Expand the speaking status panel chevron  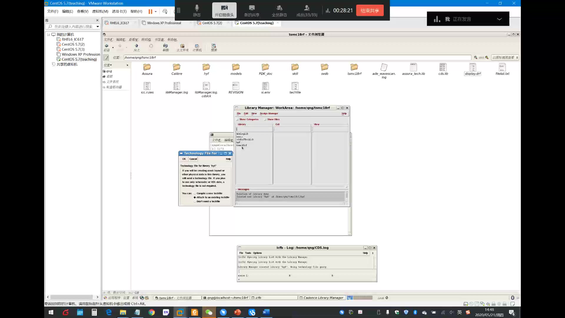[x=499, y=19]
